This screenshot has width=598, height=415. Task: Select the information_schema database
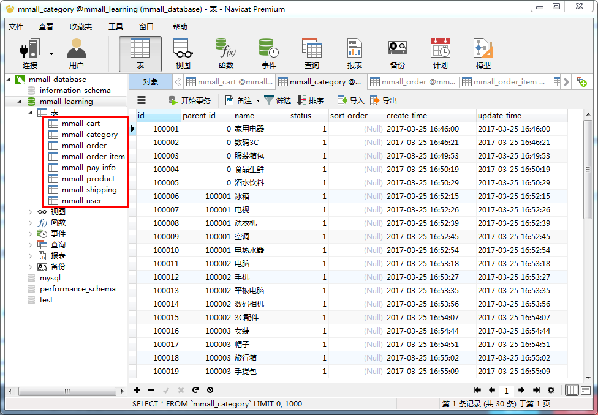(x=75, y=91)
